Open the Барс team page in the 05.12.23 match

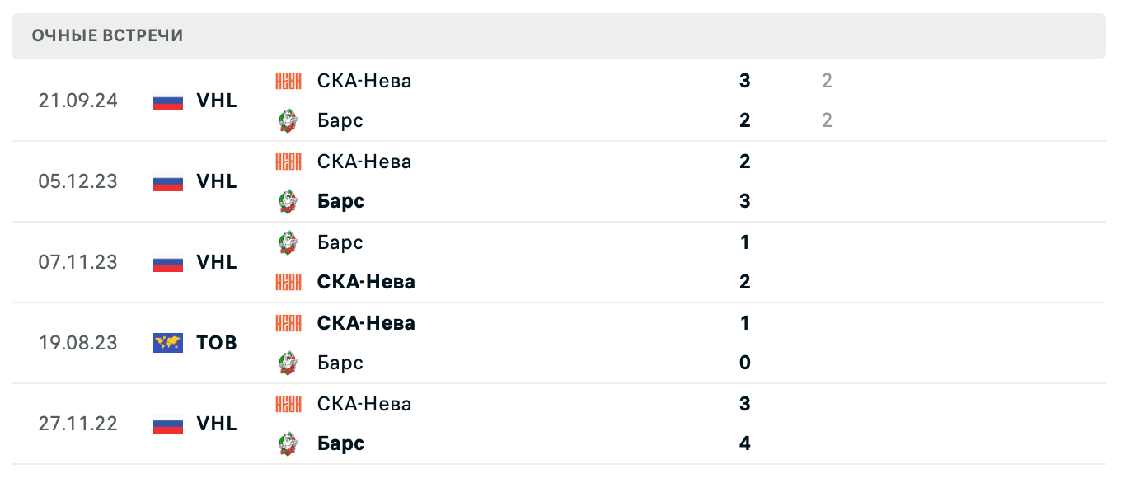point(340,201)
